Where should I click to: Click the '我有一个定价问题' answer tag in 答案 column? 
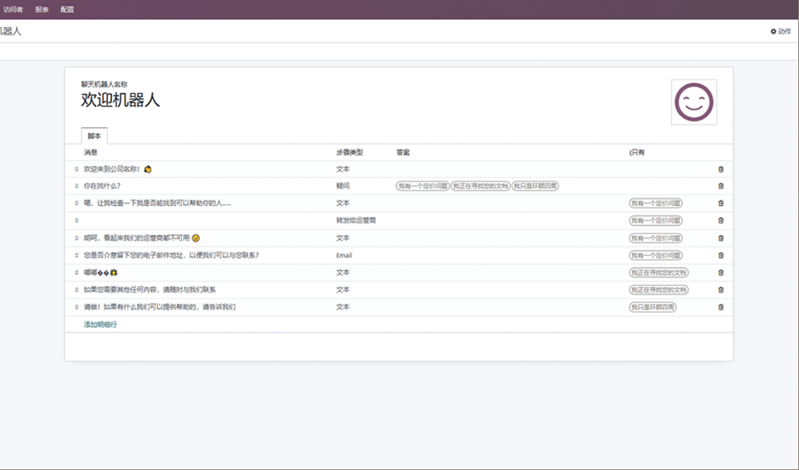(423, 186)
